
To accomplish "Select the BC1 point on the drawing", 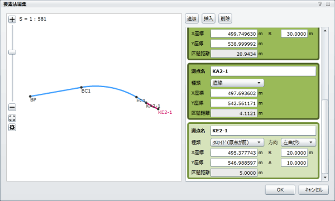I will point(82,87).
